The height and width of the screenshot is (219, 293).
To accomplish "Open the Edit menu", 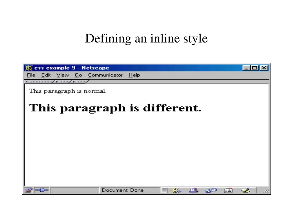I will click(46, 75).
